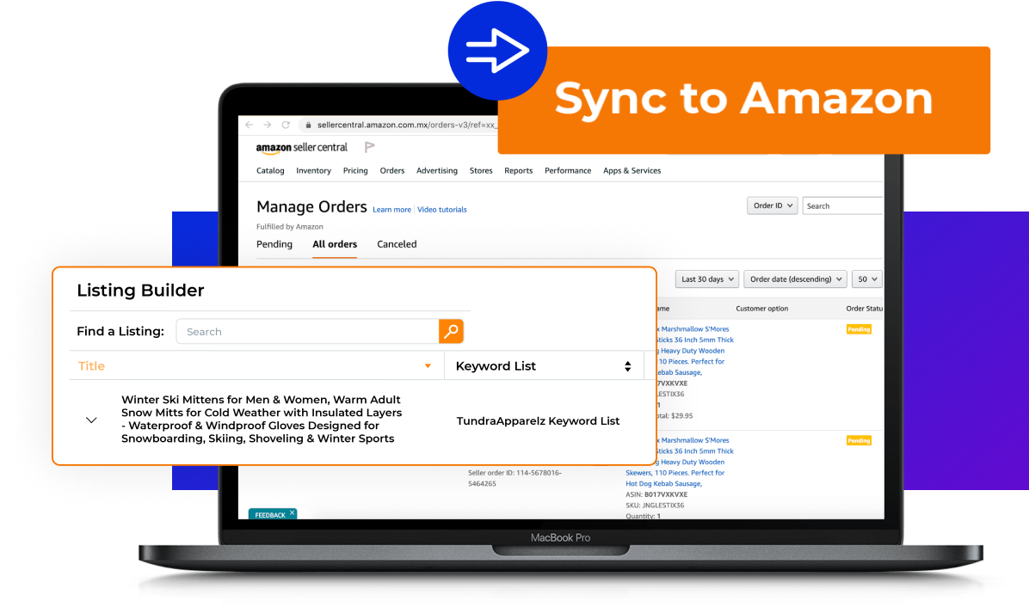Viewport: 1029px width, 607px height.
Task: Click the Keyword List column header
Action: click(x=496, y=365)
